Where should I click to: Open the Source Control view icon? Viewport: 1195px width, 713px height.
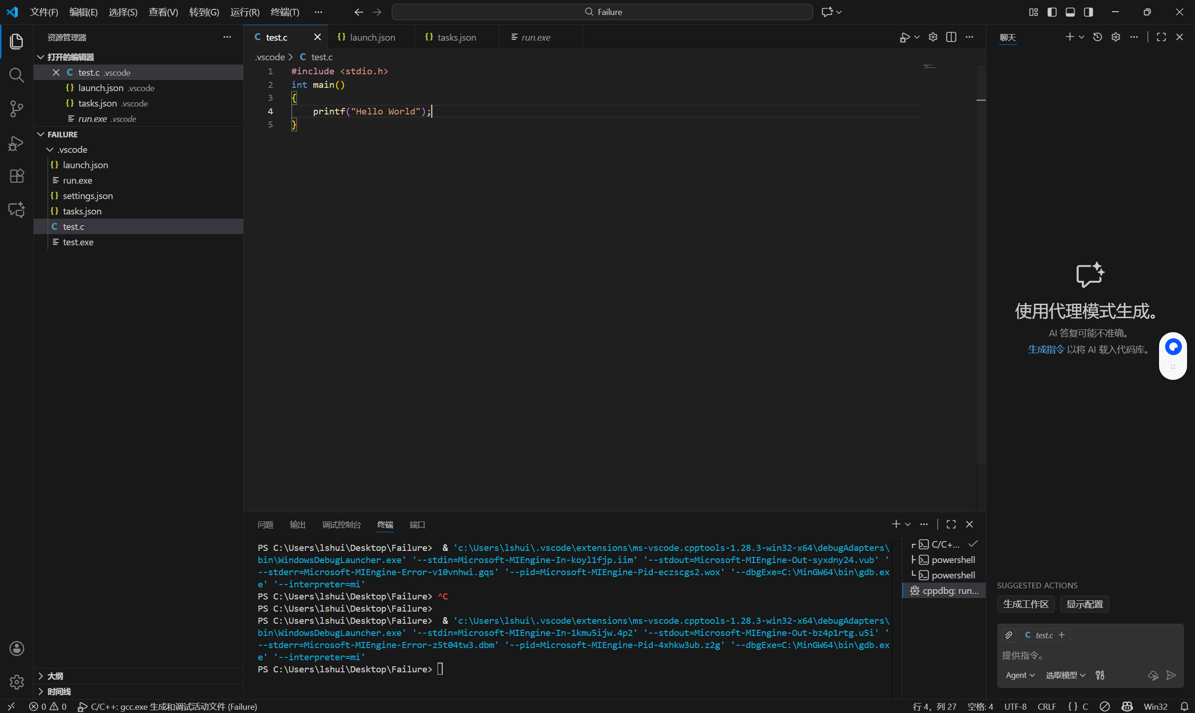pos(16,108)
